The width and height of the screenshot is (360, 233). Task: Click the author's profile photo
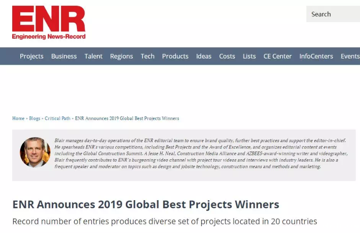tap(35, 152)
